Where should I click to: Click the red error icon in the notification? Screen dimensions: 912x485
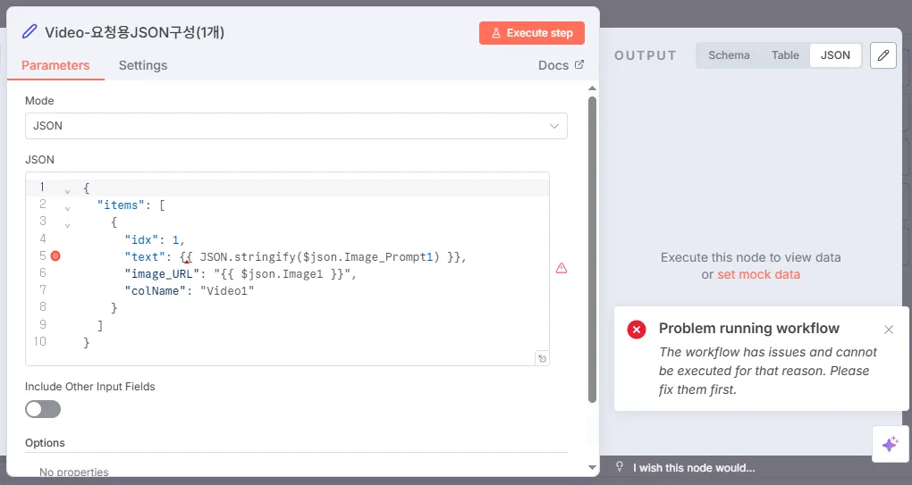tap(637, 330)
